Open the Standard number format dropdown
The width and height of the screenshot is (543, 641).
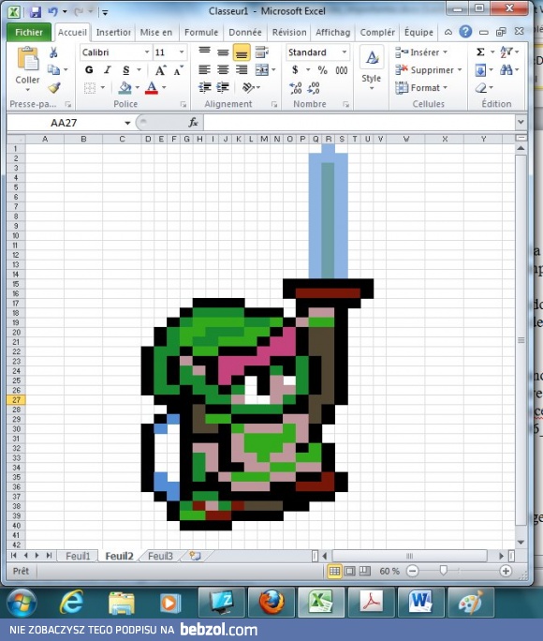(x=345, y=52)
